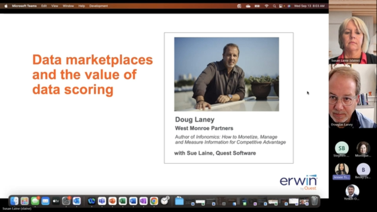Click the cloud sync icon in the menu bar
The width and height of the screenshot is (377, 212).
pos(248,6)
